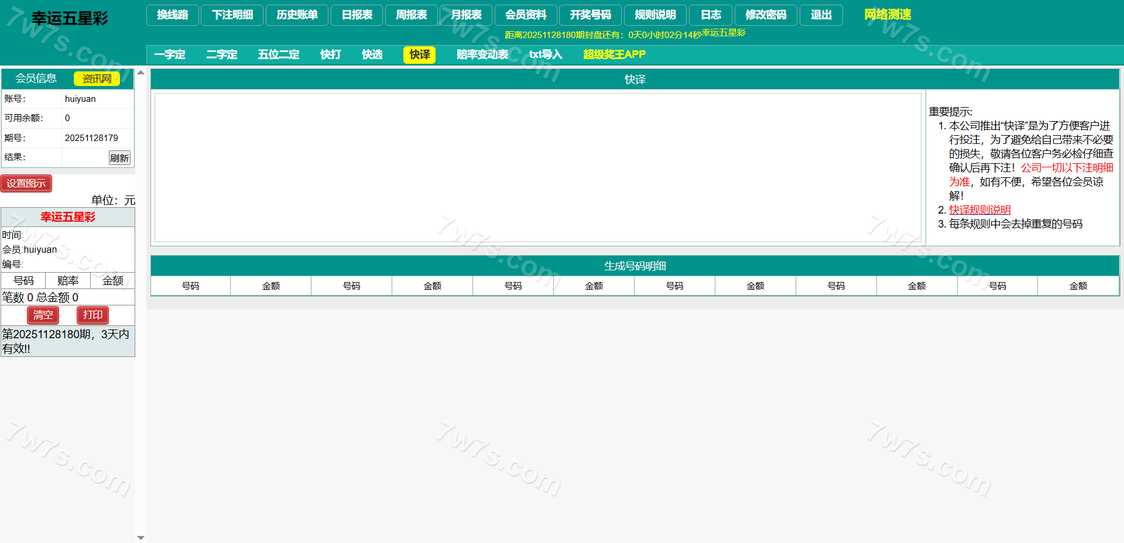This screenshot has width=1124, height=543.
Task: Click the yellow 资讯网 button
Action: (x=97, y=78)
